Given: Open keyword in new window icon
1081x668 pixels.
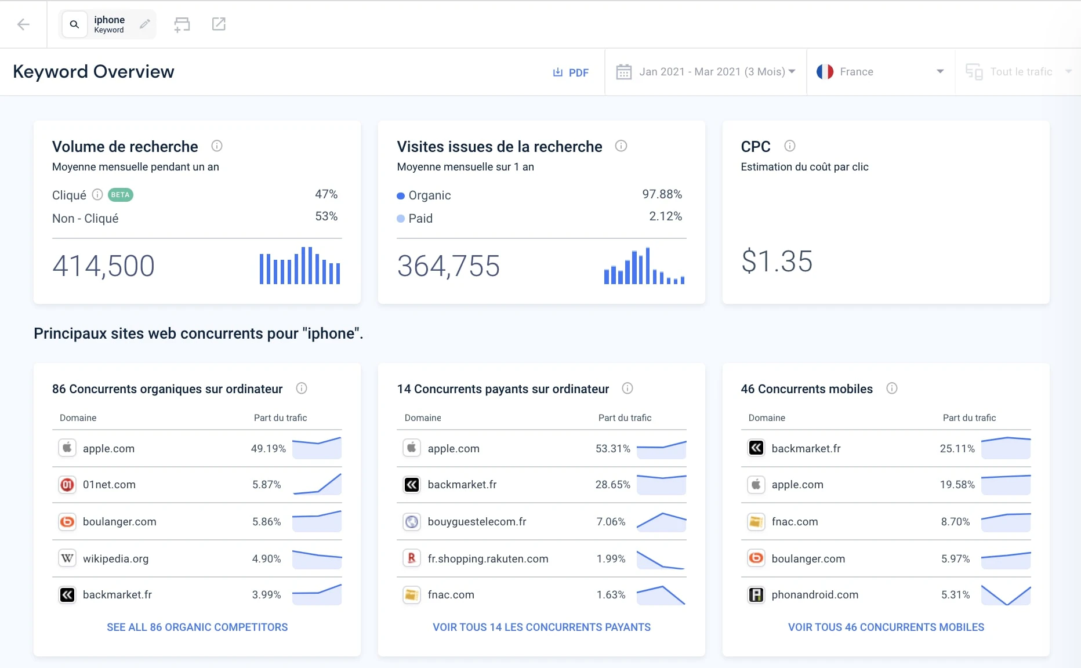Looking at the screenshot, I should (219, 24).
